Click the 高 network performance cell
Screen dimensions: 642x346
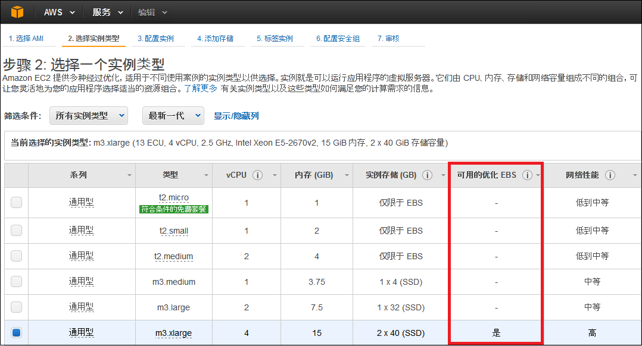[592, 333]
